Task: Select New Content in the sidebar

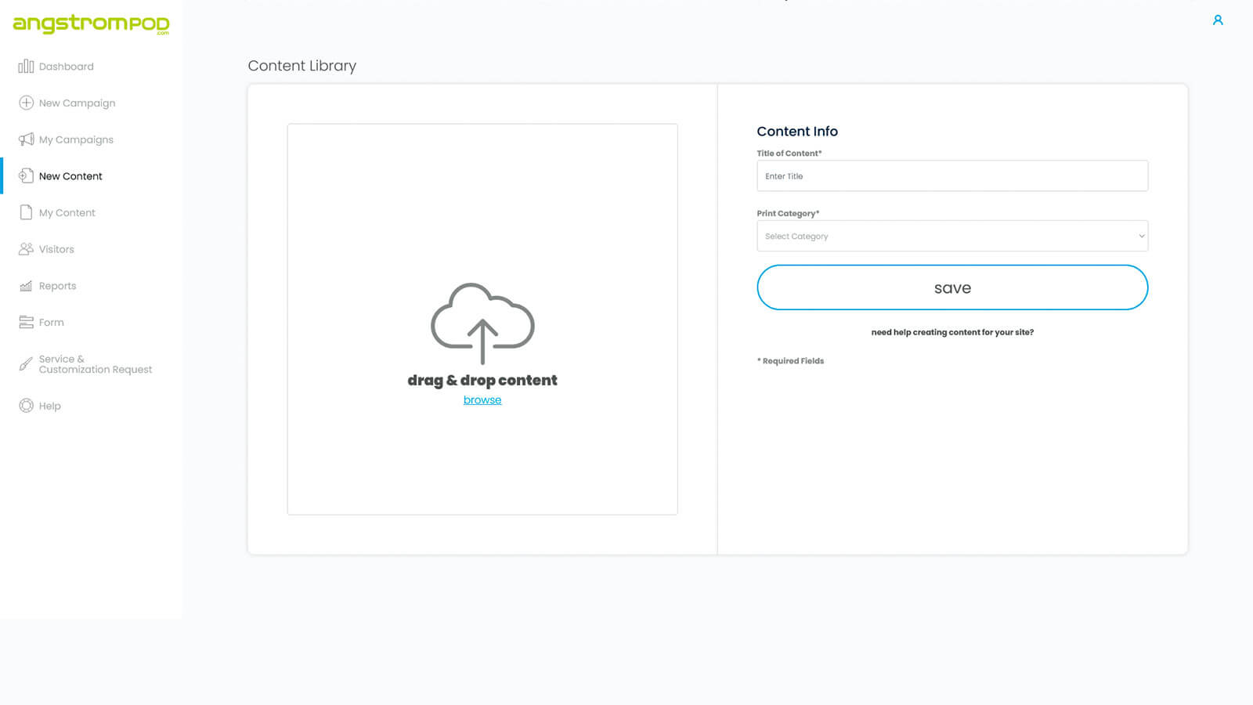Action: (x=70, y=176)
